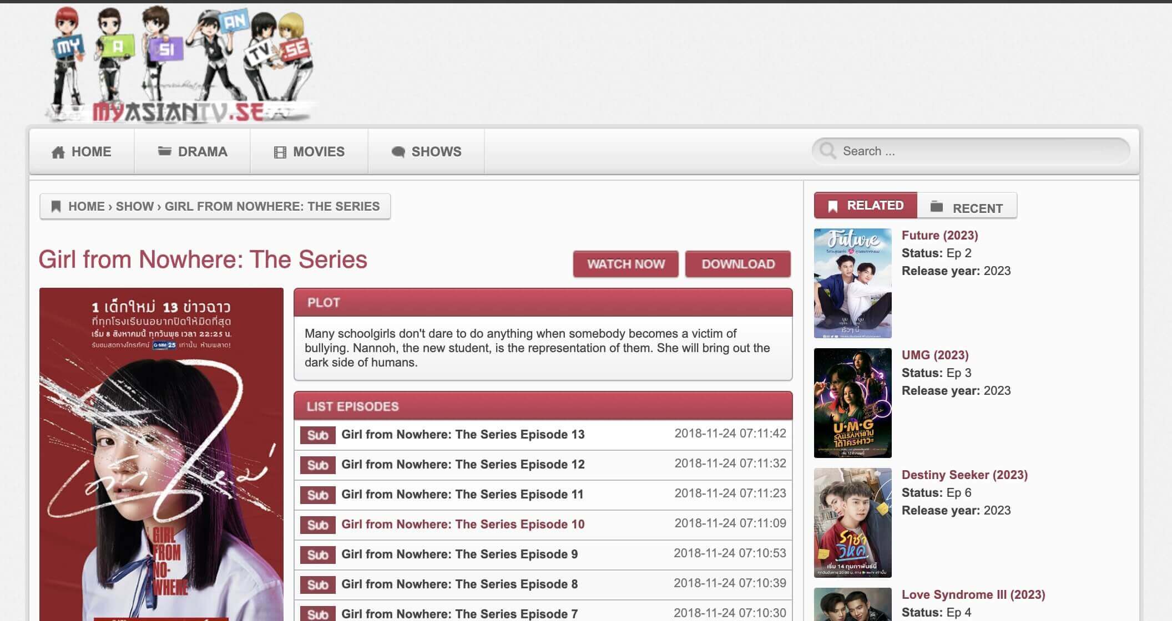Open the Destiny Seeker (2023) title link
The width and height of the screenshot is (1172, 621).
pyautogui.click(x=964, y=475)
